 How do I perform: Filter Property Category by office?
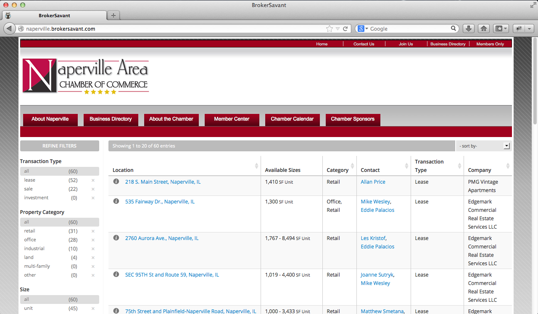coord(30,240)
